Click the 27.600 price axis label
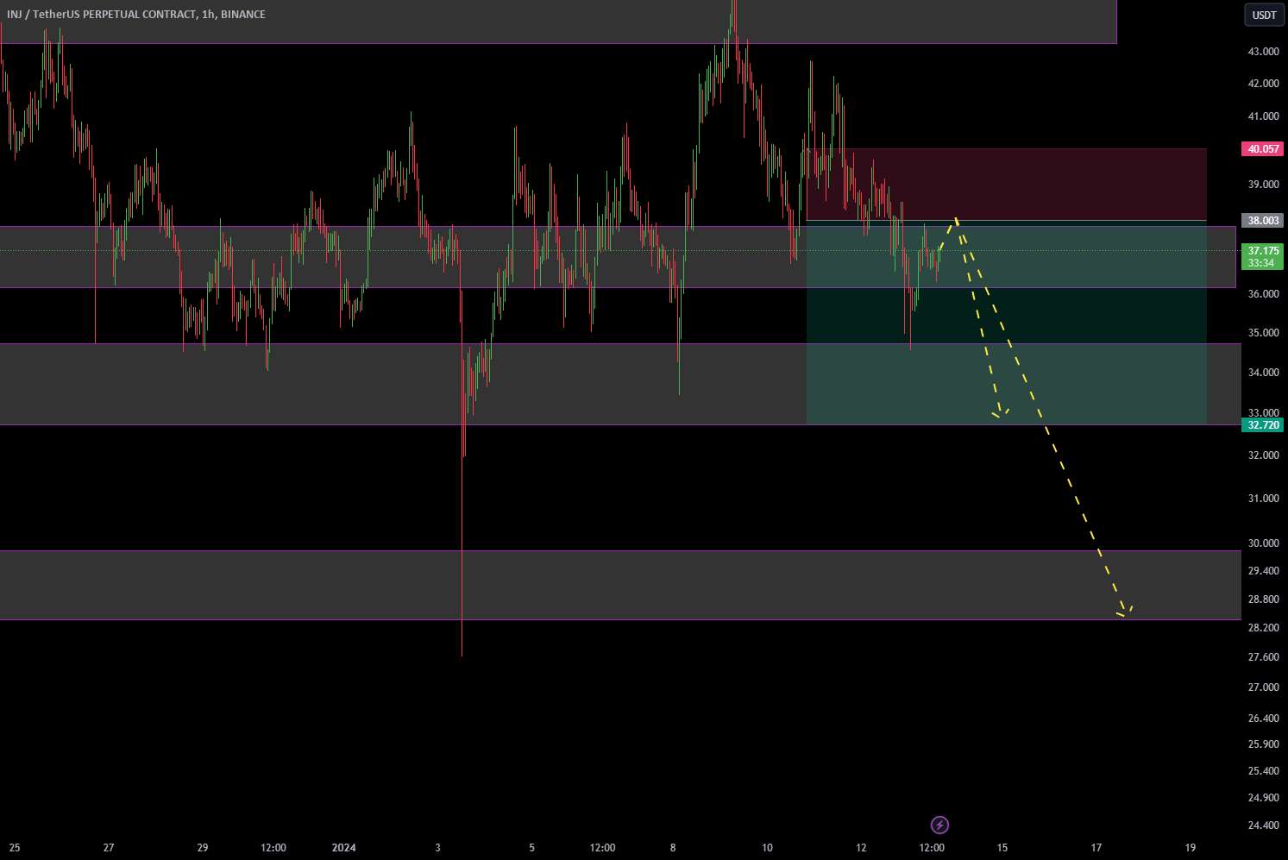Screen dimensions: 1288x860 1263,657
